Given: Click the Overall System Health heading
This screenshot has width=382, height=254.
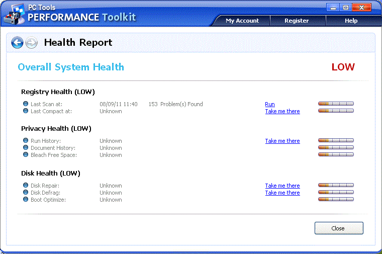Looking at the screenshot, I should pos(71,67).
